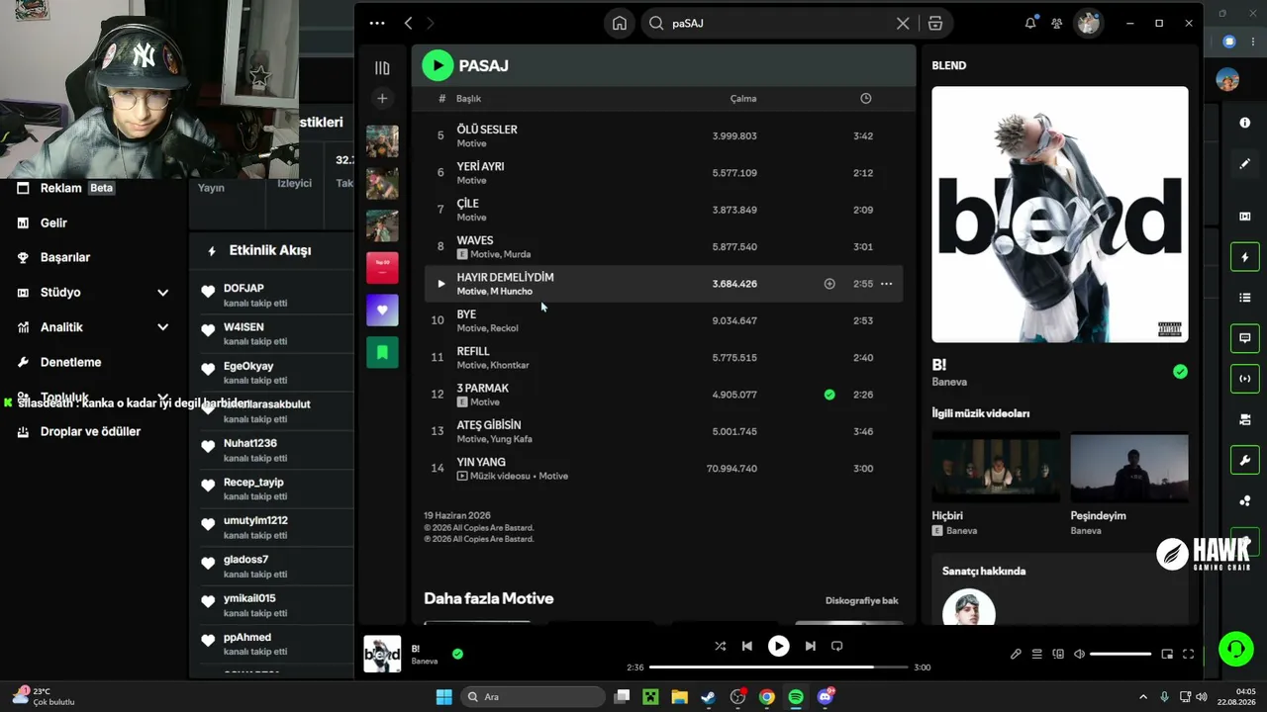
Task: Resume playback with the player play button
Action: pos(779,646)
